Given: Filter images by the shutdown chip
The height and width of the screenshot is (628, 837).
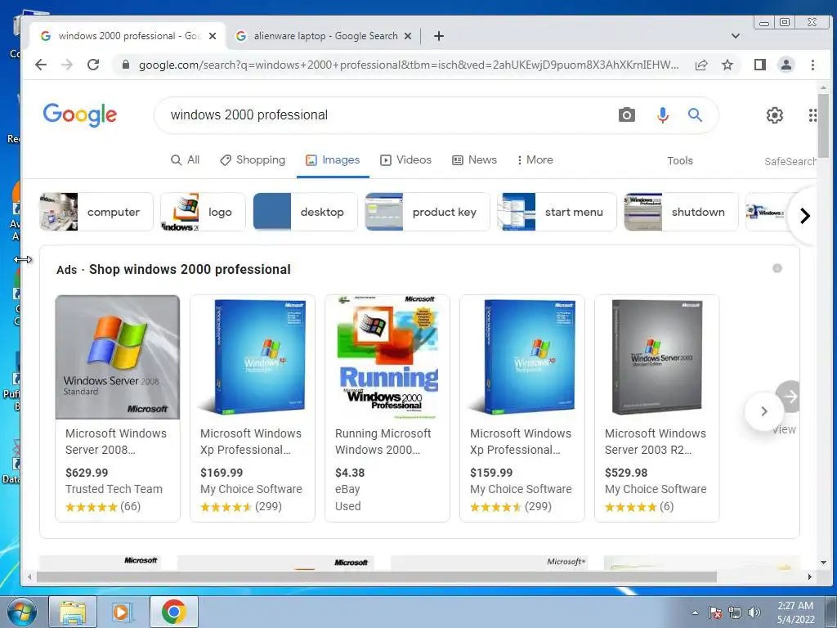Looking at the screenshot, I should point(681,212).
